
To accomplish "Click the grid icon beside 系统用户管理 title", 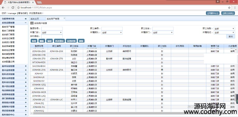I will (x=32, y=23).
